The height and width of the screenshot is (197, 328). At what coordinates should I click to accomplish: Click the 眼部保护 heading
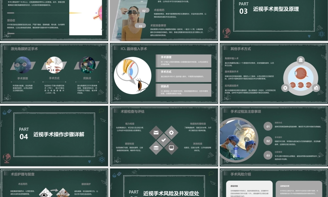pos(86,184)
